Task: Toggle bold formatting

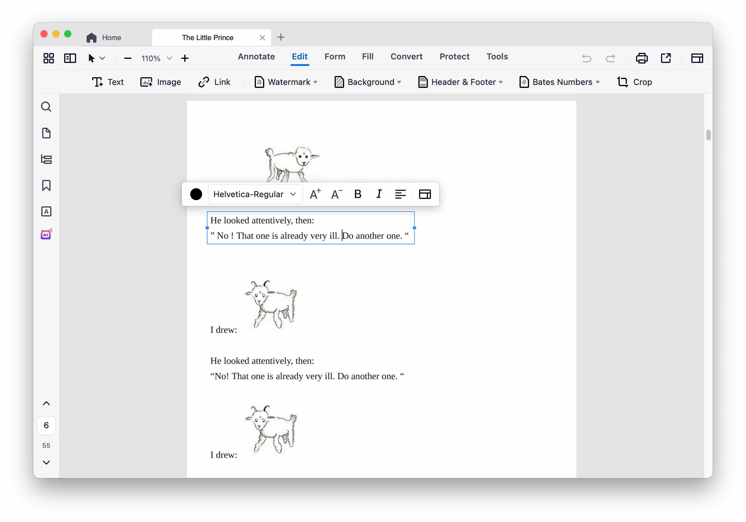Action: 358,194
